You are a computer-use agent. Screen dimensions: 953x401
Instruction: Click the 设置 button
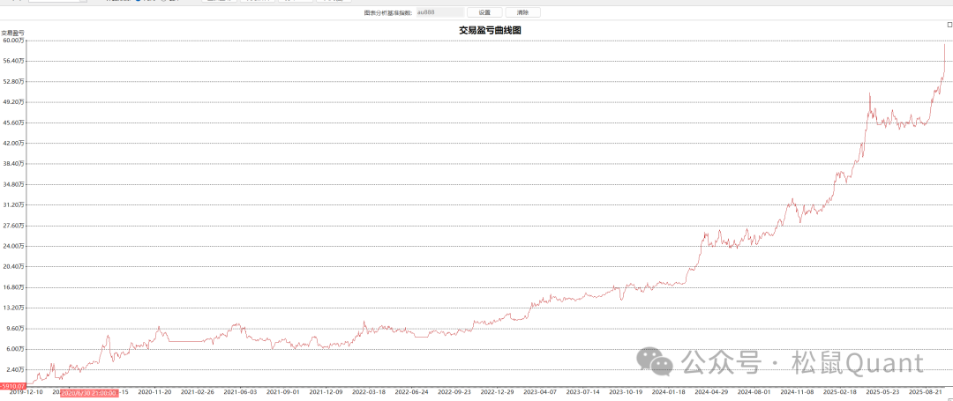484,13
